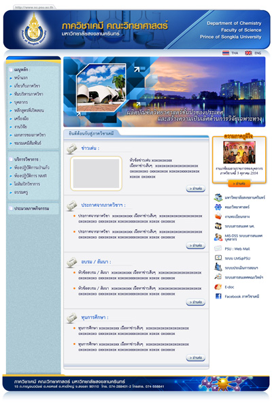
Task: Open the group photo thumbnail in right panel
Action: 239,152
